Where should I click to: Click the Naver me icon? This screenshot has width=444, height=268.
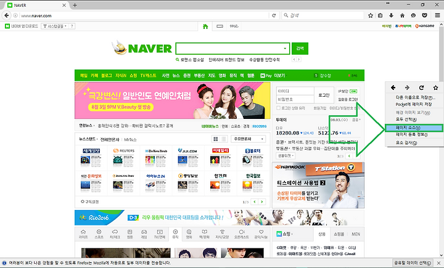pos(234,26)
